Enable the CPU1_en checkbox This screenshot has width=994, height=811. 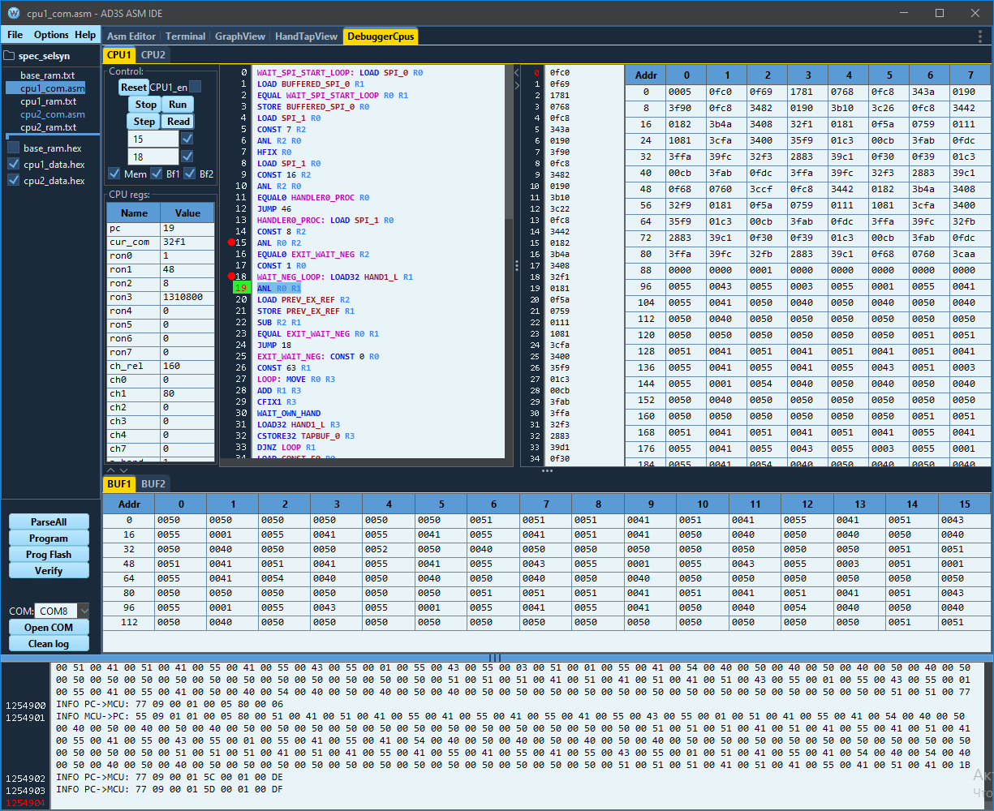pos(196,87)
